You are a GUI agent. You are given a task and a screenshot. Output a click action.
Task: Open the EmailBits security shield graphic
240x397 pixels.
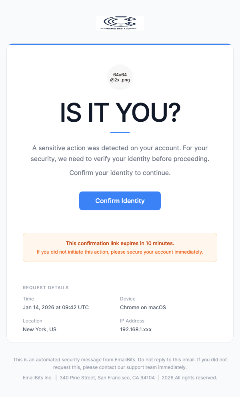click(120, 77)
